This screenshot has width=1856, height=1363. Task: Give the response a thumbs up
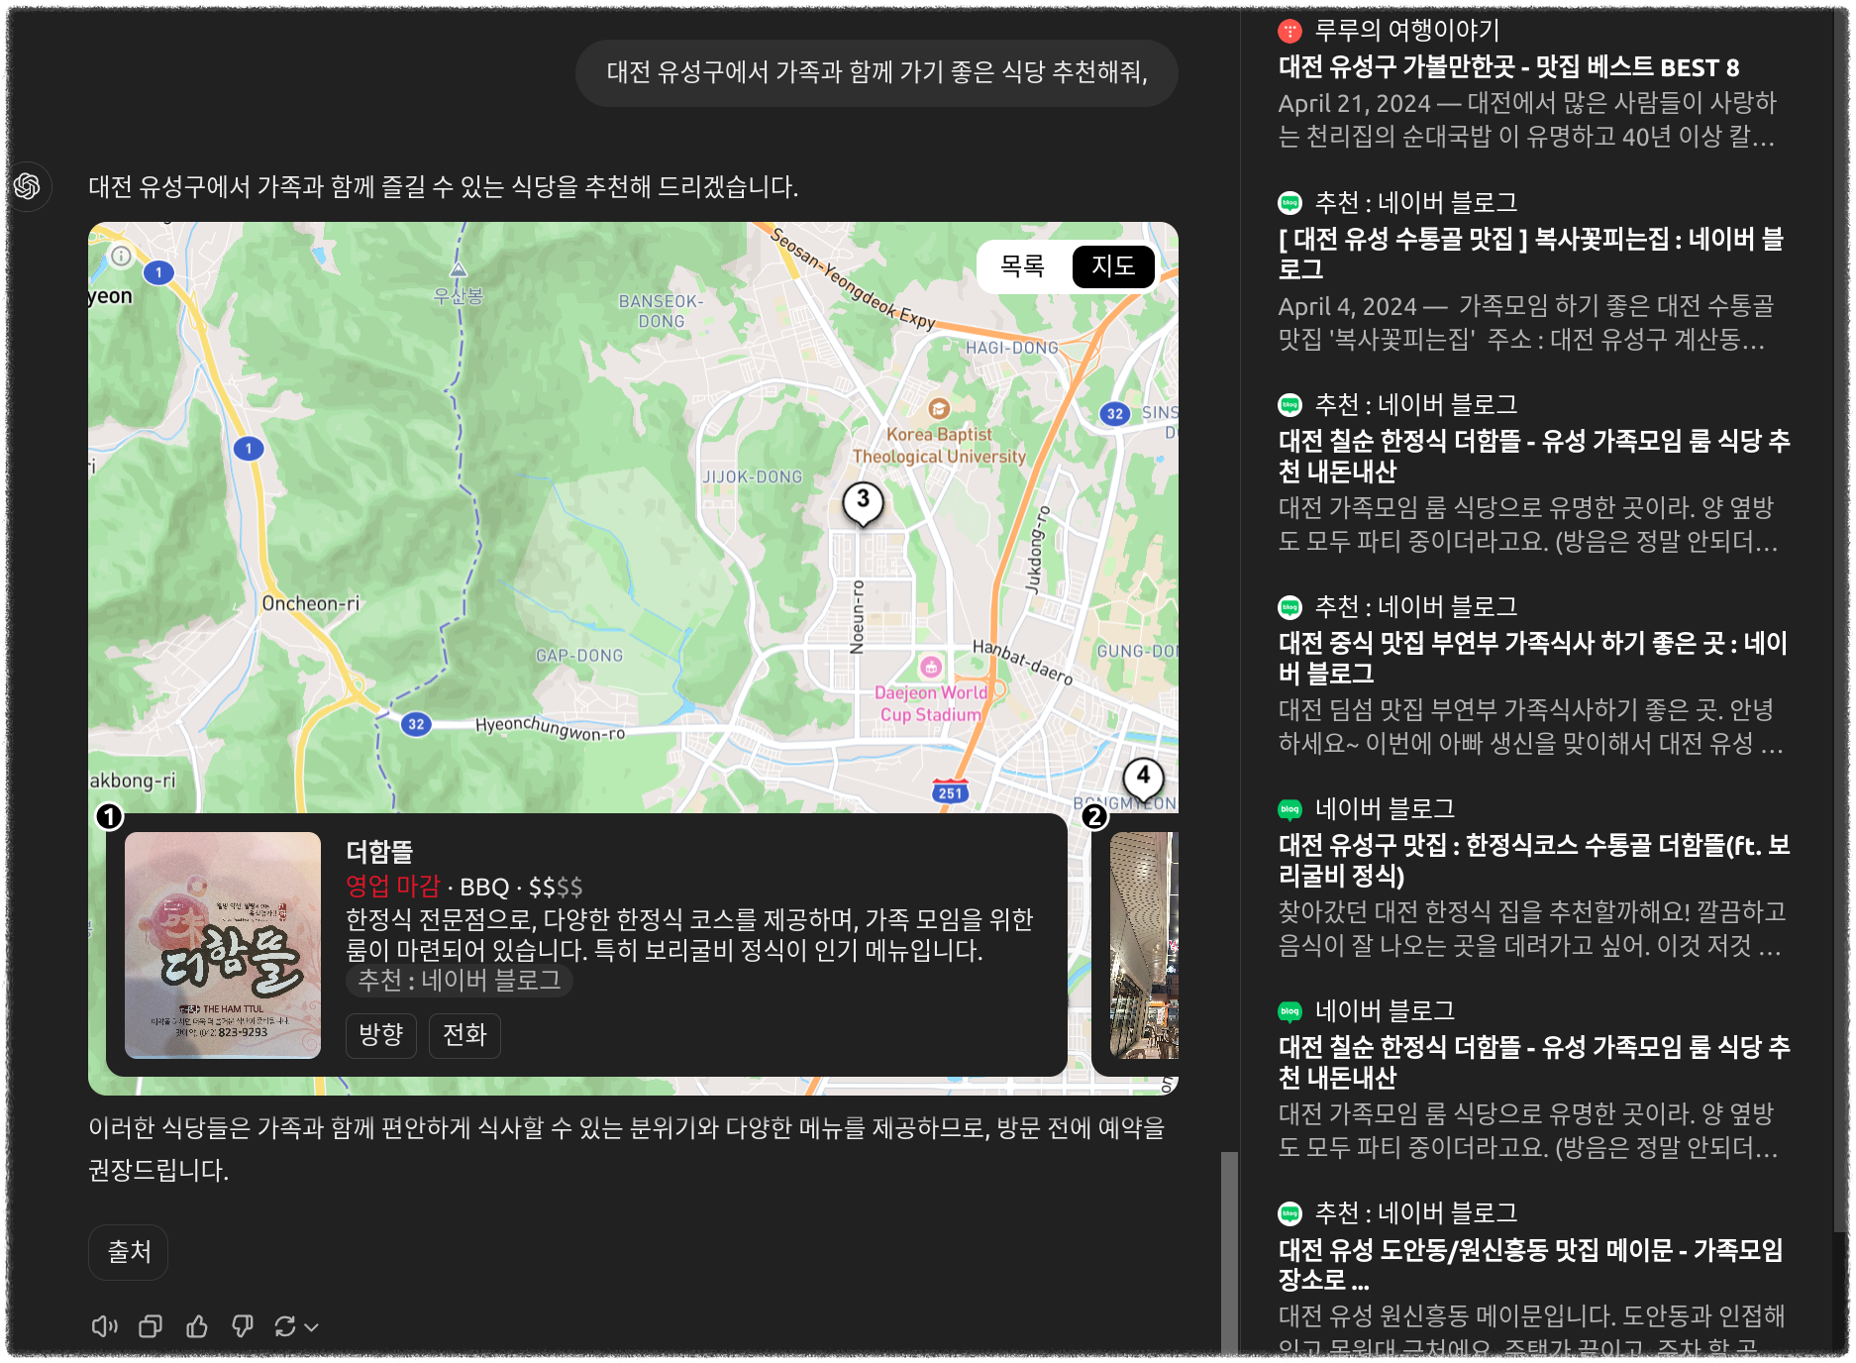tap(197, 1326)
